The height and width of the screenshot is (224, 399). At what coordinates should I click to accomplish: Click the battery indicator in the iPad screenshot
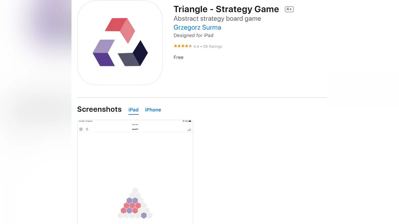pyautogui.click(x=190, y=121)
